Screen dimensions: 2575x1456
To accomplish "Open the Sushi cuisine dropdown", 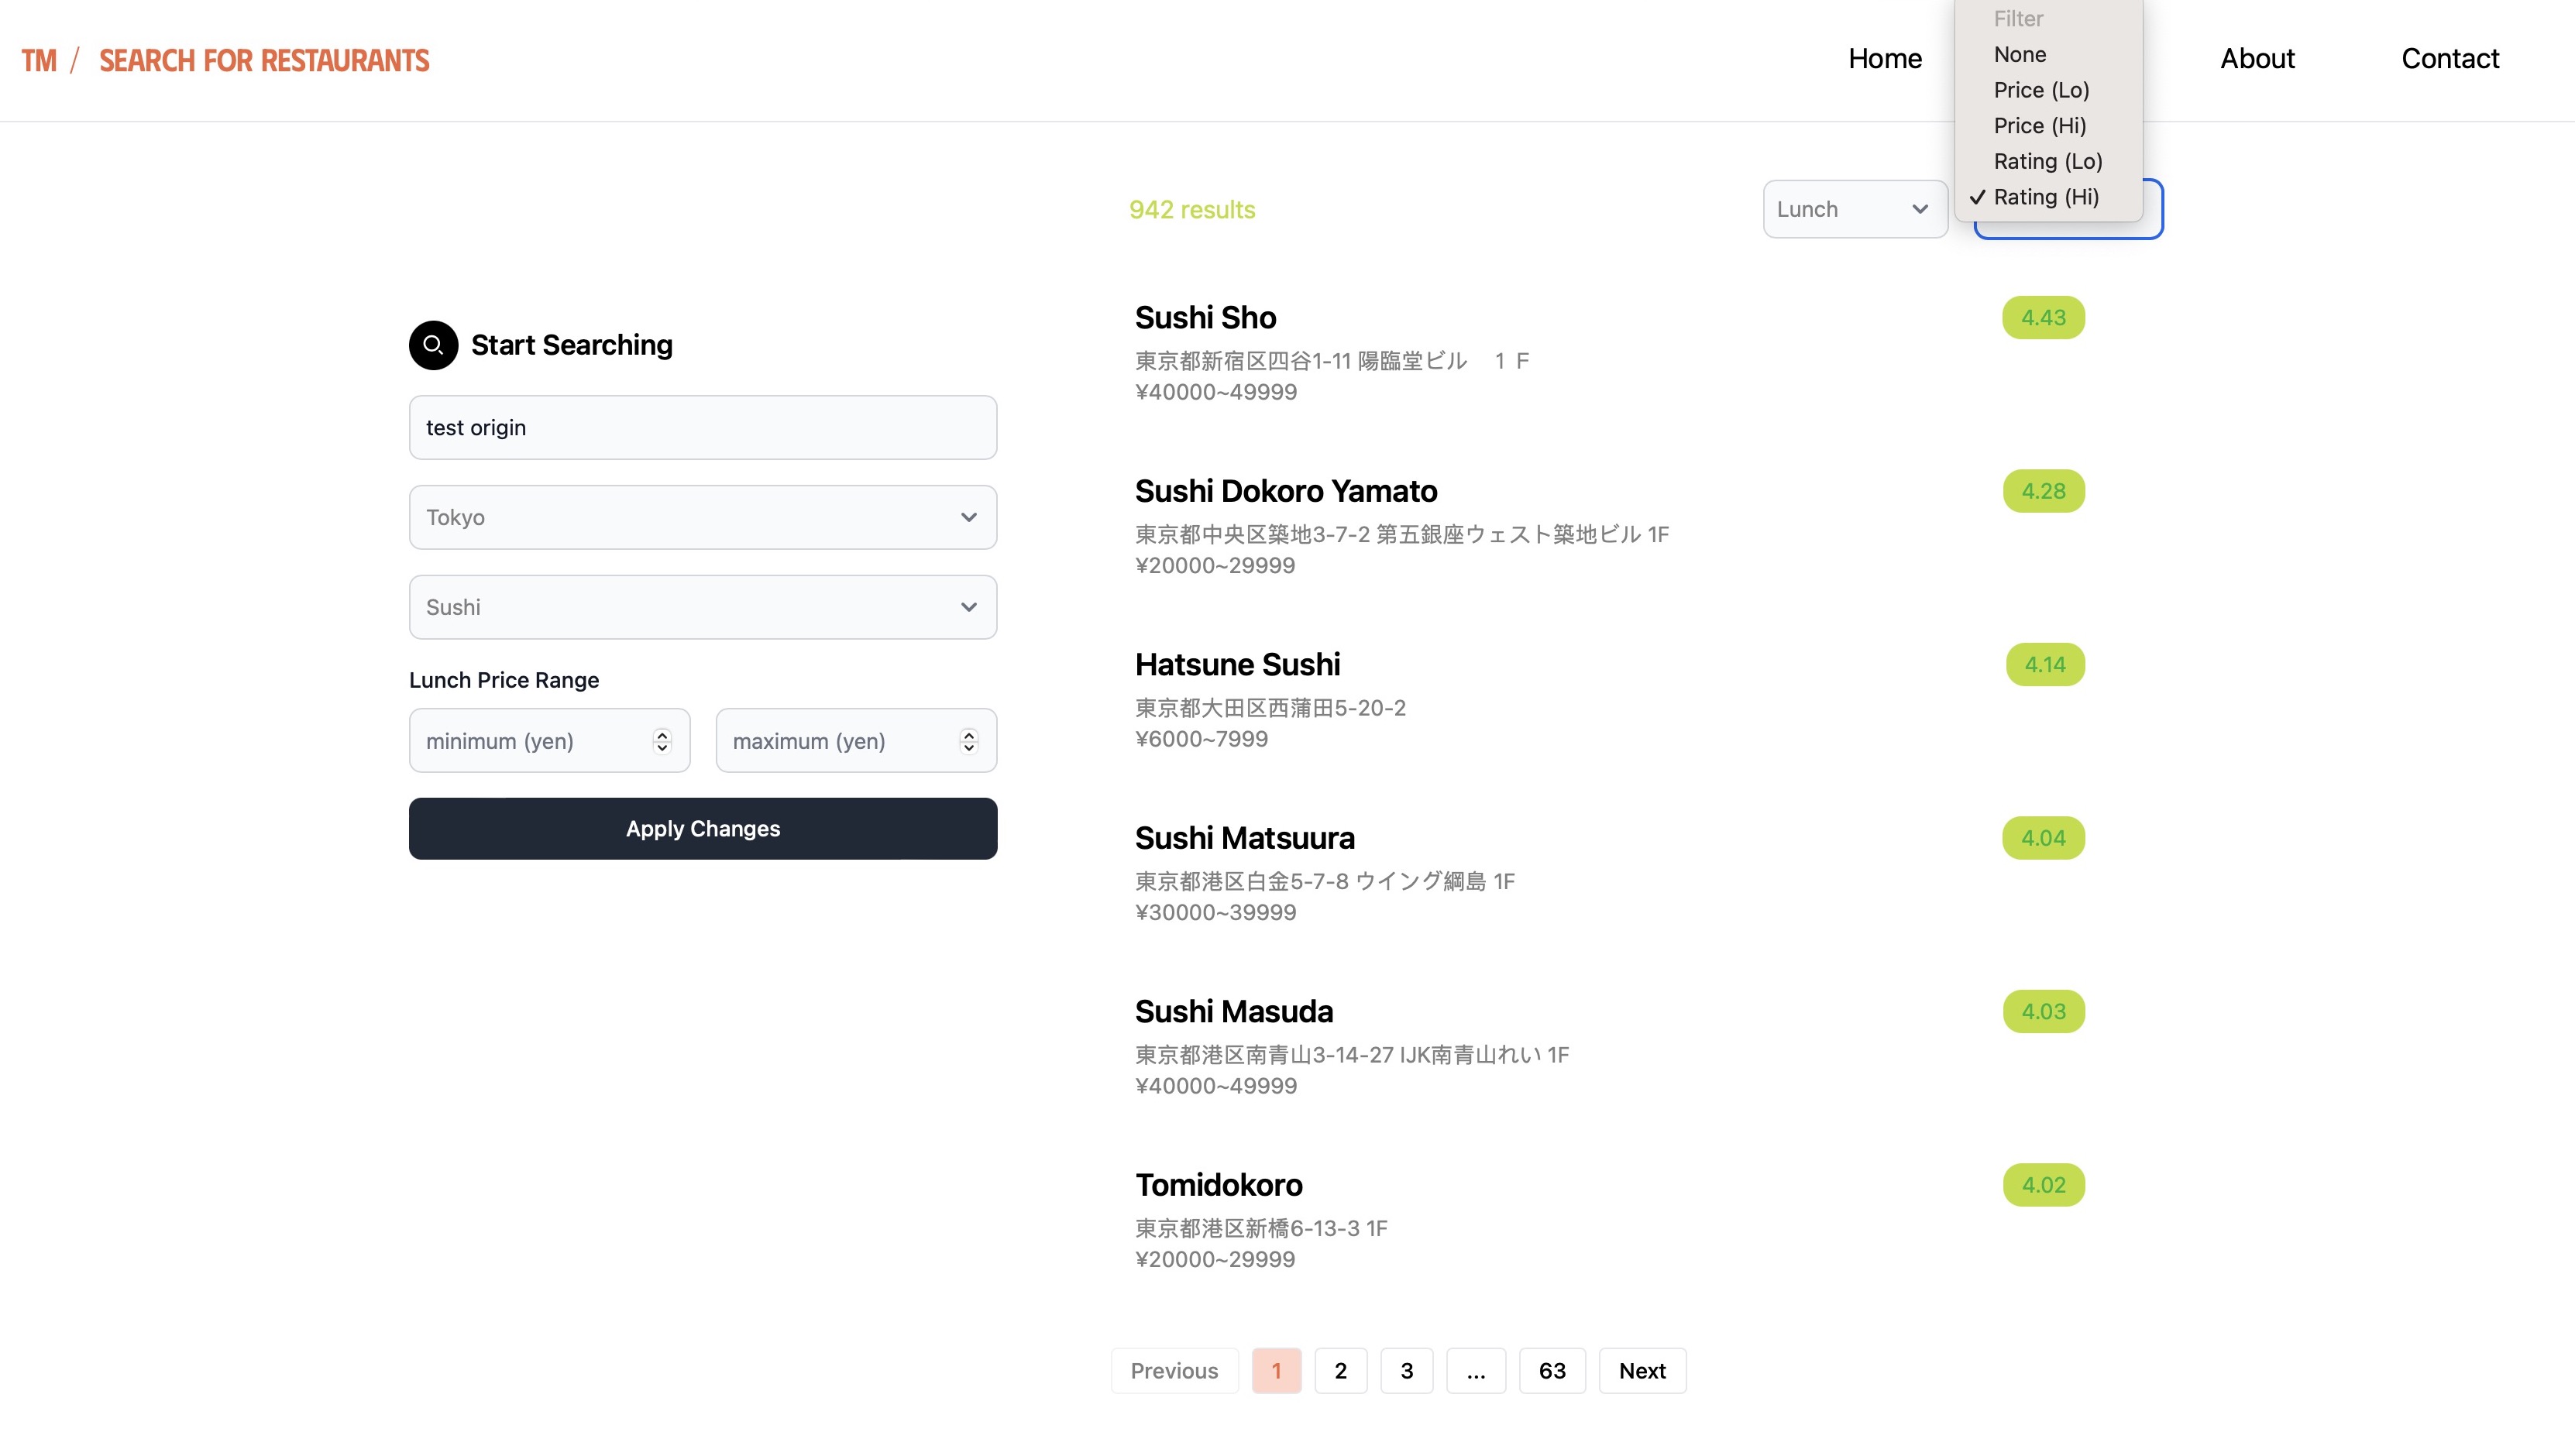I will click(x=702, y=607).
